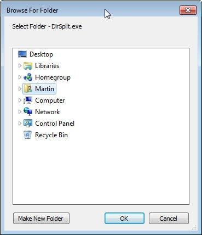Click the Control Panel icon
Screen dimensions: 202x235
point(28,123)
